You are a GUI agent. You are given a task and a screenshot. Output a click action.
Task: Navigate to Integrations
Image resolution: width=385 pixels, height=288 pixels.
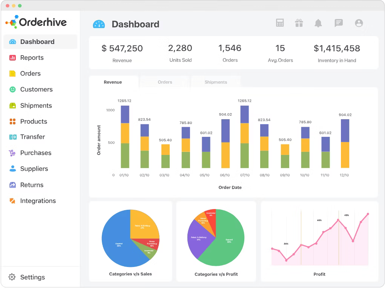click(x=38, y=200)
